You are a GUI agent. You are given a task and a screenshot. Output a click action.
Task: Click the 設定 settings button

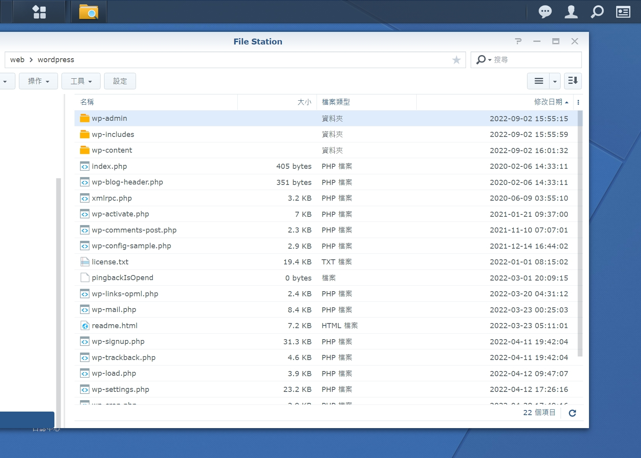tap(120, 81)
